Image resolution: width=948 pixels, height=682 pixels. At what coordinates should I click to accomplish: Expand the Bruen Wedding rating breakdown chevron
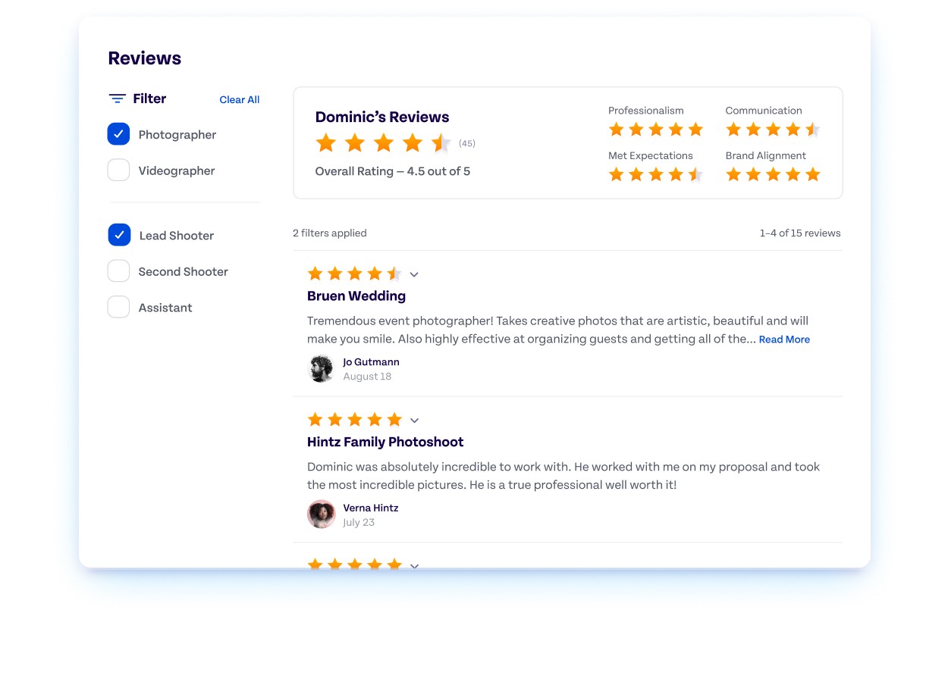[x=414, y=274]
